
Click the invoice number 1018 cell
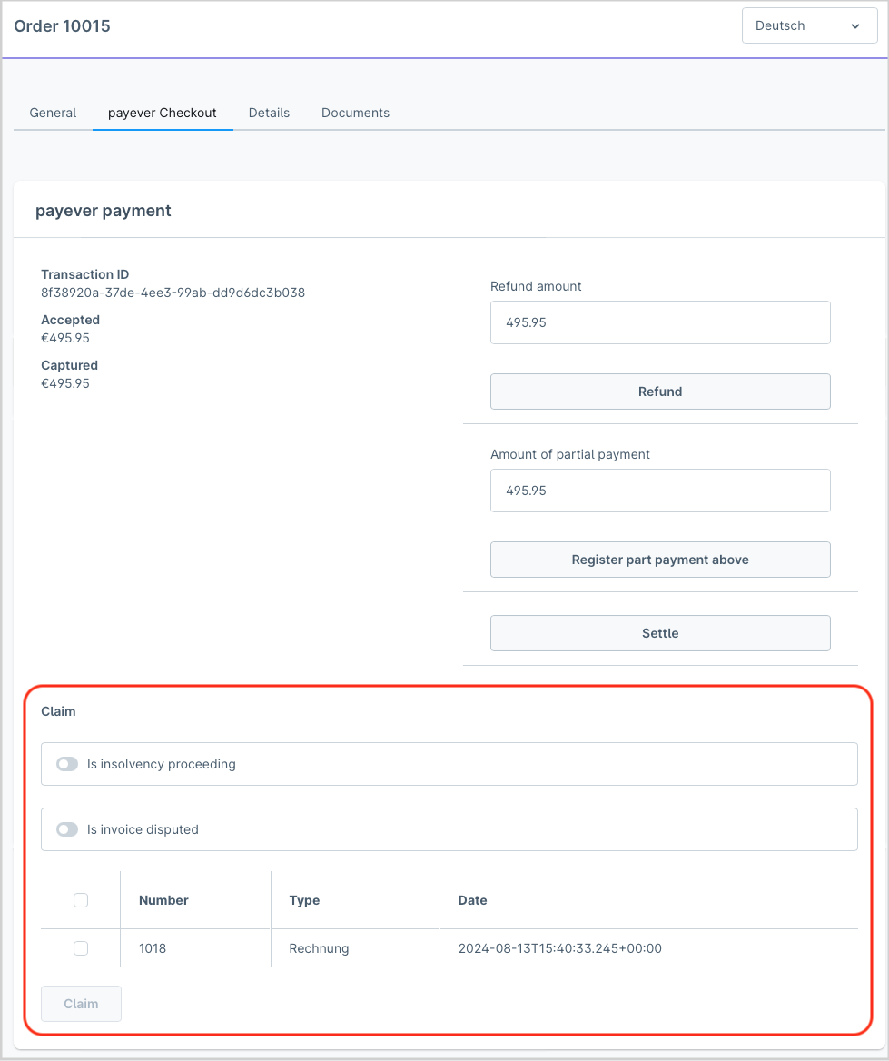153,948
